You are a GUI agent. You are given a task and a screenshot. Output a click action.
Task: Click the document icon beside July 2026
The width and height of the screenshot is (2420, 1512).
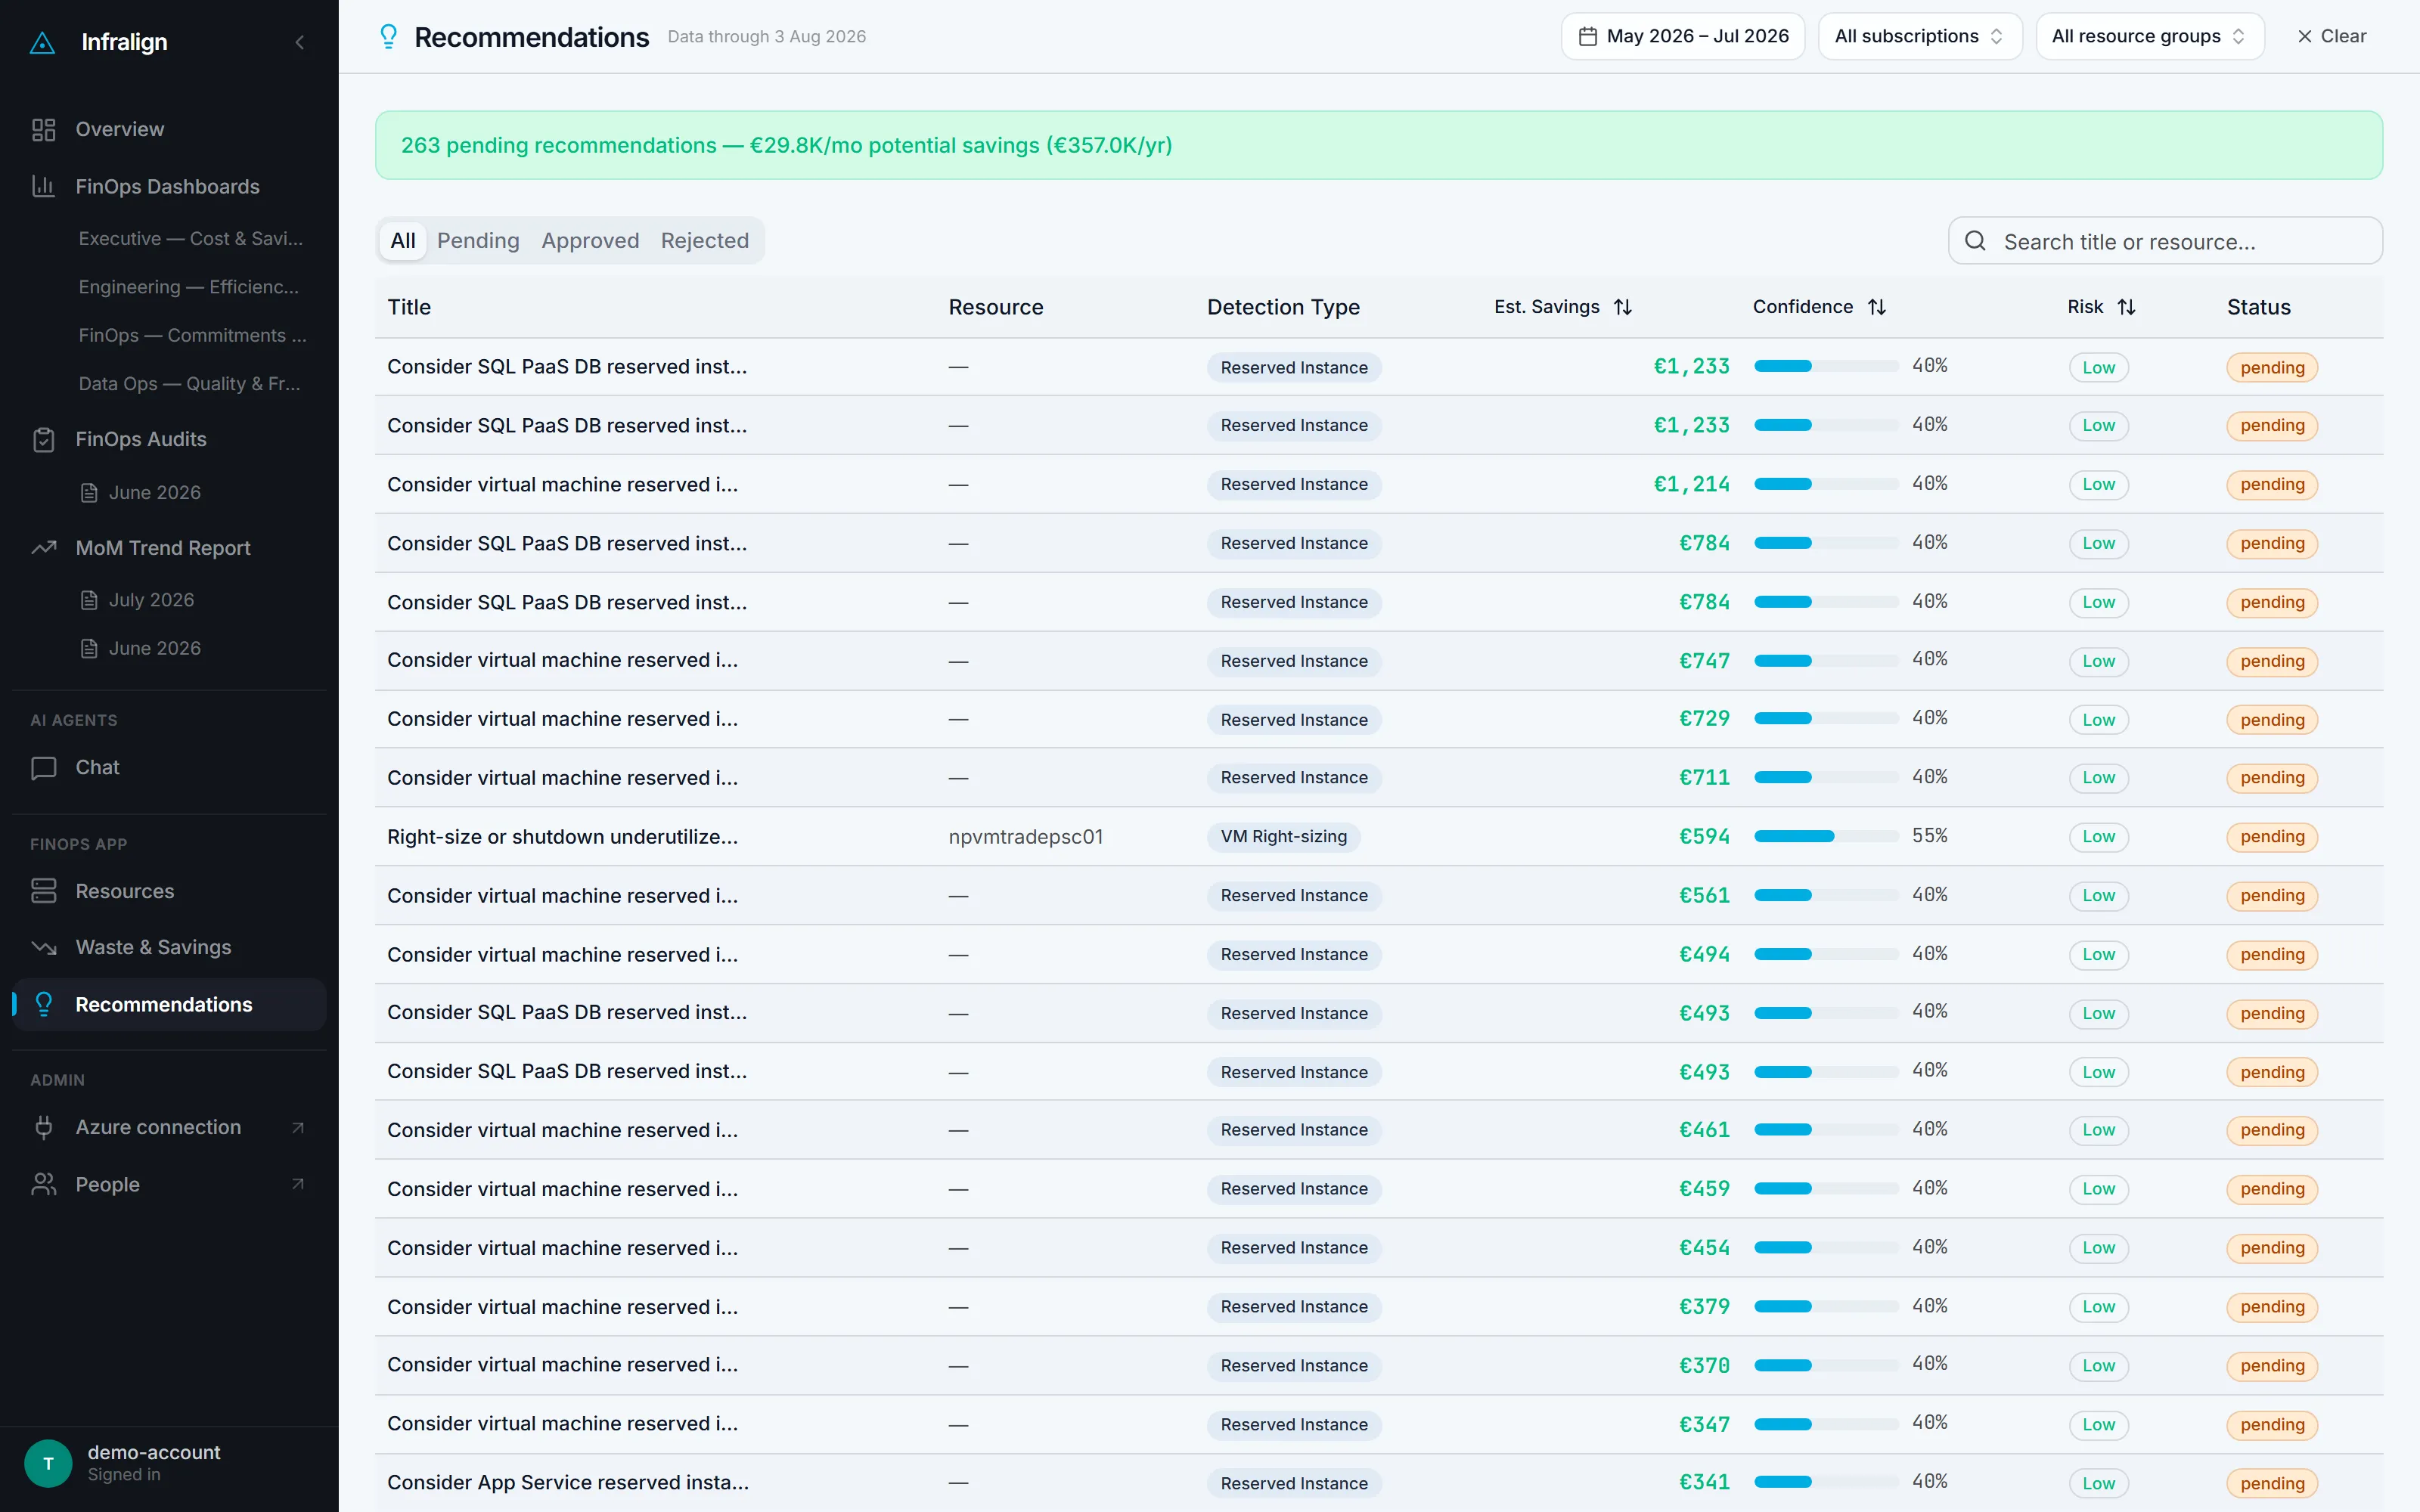(89, 600)
